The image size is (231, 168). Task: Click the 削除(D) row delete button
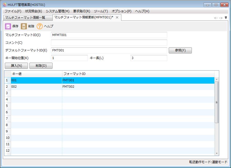coord(41,66)
